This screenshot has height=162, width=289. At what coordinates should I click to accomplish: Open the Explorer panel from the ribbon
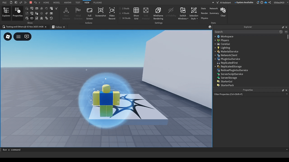[6, 13]
